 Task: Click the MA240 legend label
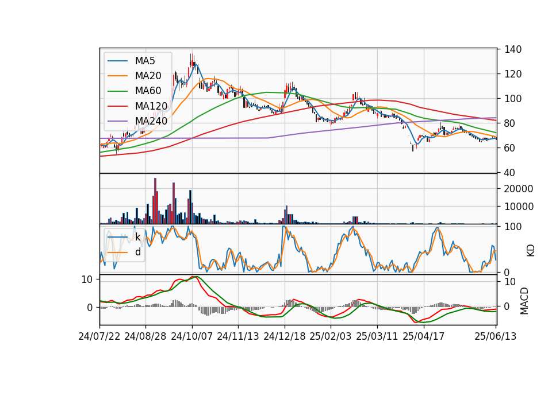pyautogui.click(x=151, y=121)
